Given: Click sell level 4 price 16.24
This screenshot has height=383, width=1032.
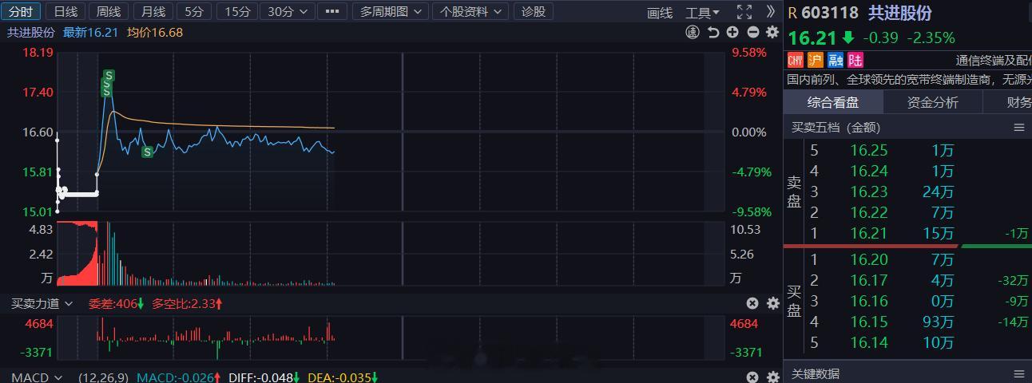Looking at the screenshot, I should point(869,171).
